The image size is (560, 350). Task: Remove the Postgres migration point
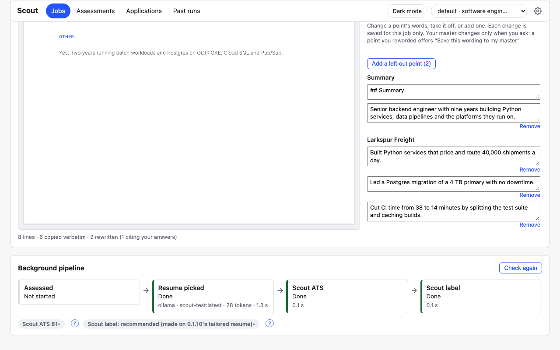tap(530, 195)
